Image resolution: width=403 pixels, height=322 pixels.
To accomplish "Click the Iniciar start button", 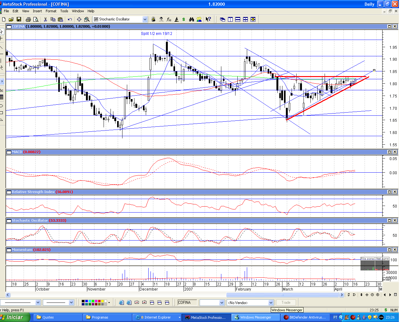I will coord(15,317).
